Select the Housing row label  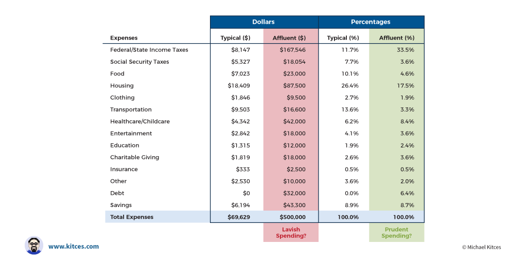pyautogui.click(x=122, y=86)
